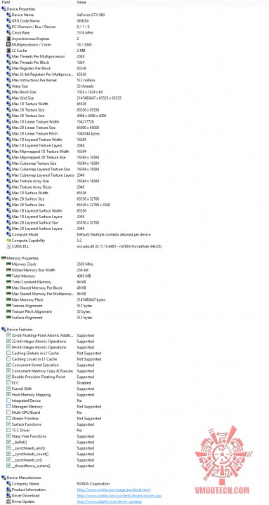Toggle the Managed Memory checkbox
The height and width of the screenshot is (505, 269).
[x=8, y=406]
